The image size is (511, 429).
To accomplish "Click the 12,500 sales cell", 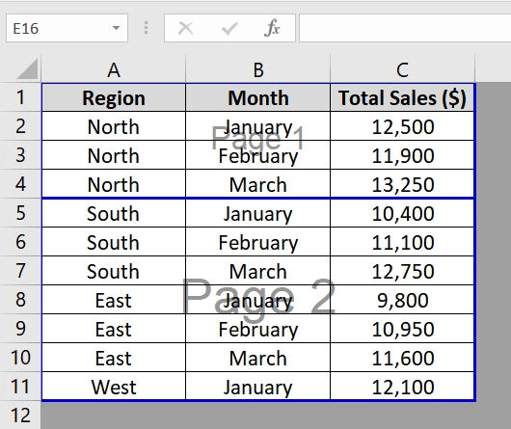I will (402, 126).
